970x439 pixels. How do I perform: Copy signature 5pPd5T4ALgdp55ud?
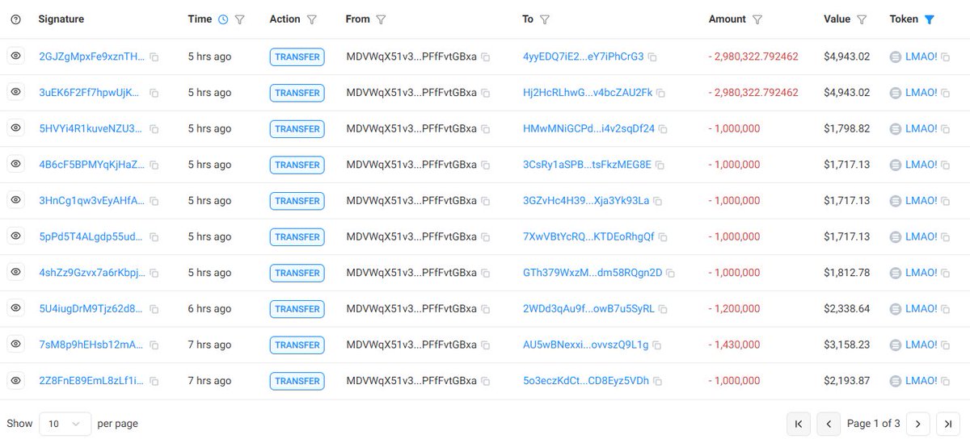154,237
